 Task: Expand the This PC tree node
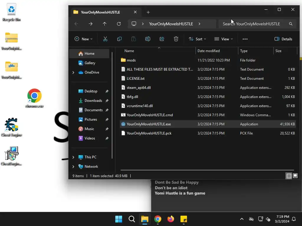coord(73,157)
